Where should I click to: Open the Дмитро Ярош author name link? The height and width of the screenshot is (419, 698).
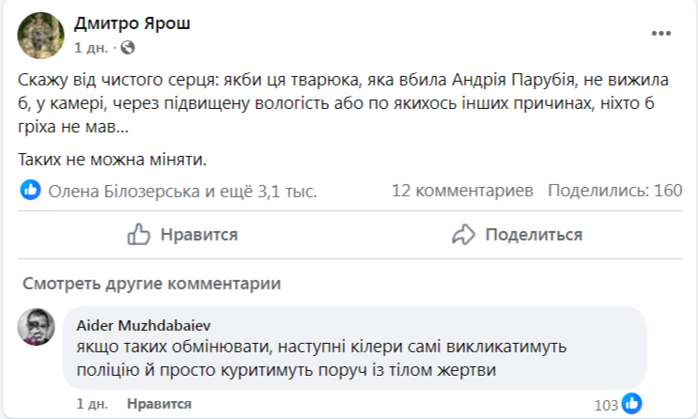pos(132,23)
